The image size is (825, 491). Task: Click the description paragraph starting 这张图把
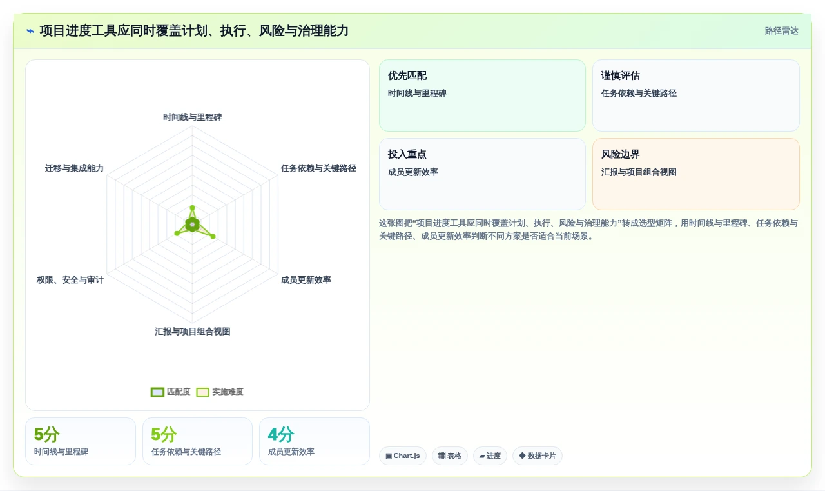[x=589, y=230]
